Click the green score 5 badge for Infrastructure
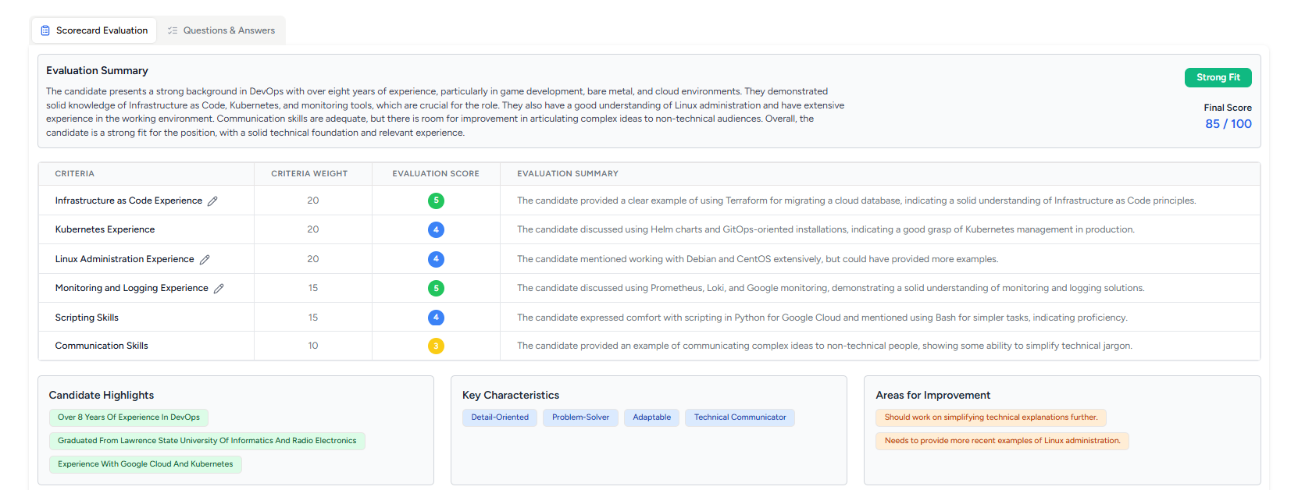Screen dimensions: 1298x490 coord(436,201)
